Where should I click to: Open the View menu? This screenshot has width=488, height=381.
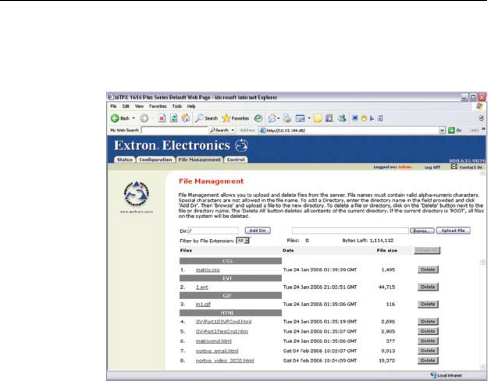point(139,106)
